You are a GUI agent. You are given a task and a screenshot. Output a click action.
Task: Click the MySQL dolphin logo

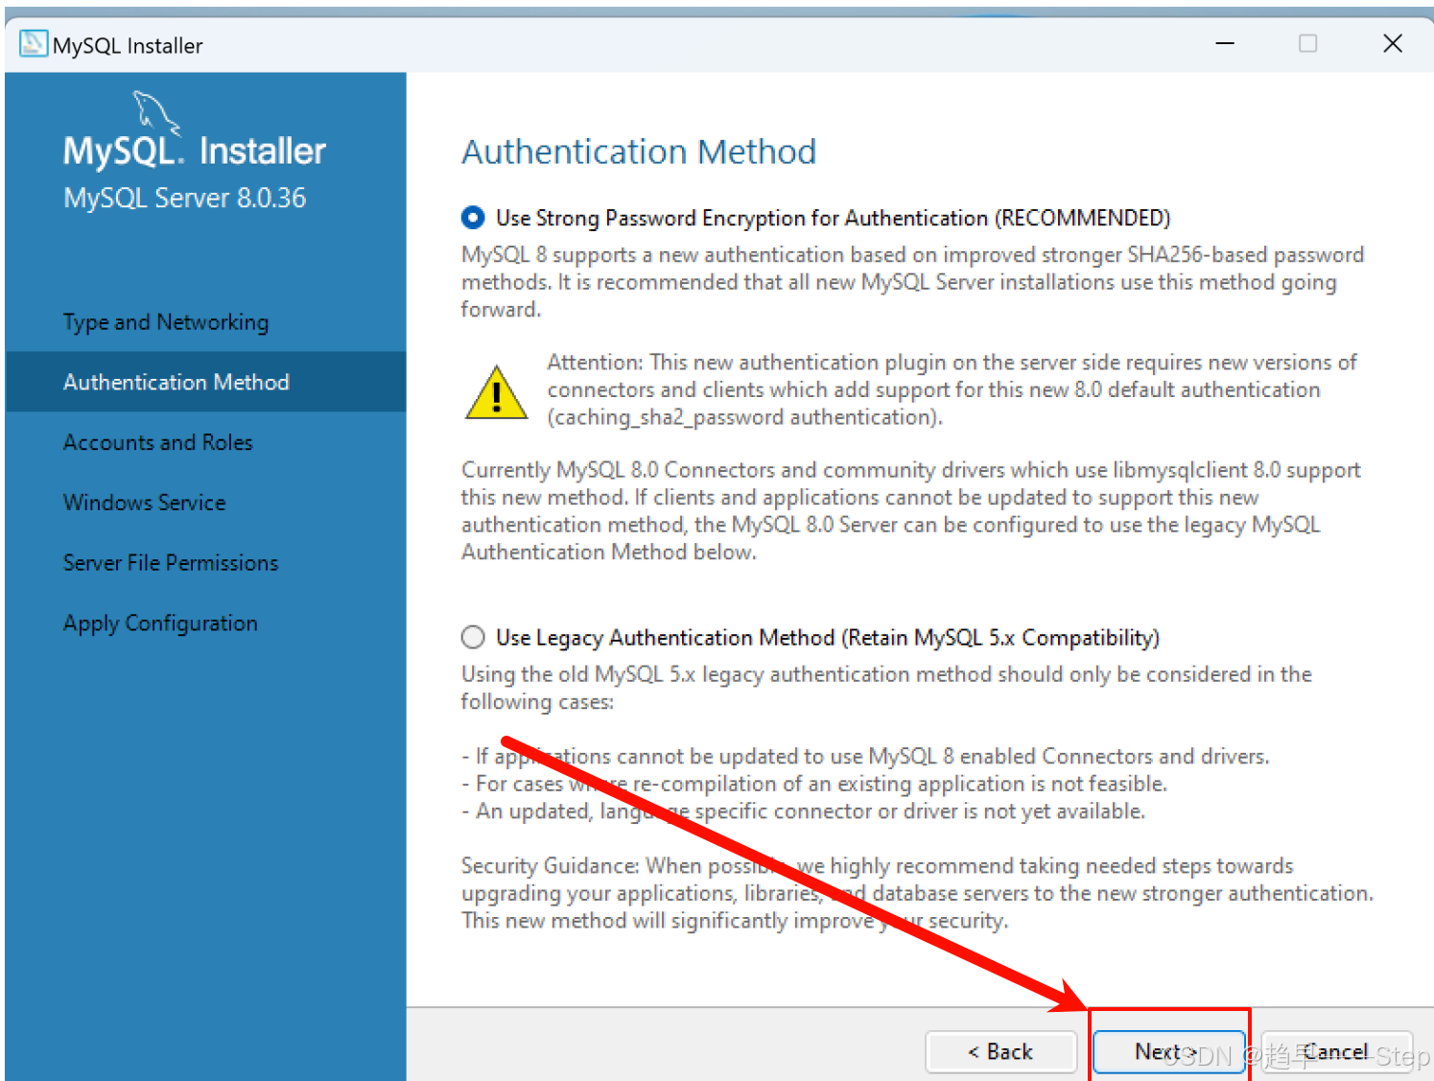[x=157, y=112]
